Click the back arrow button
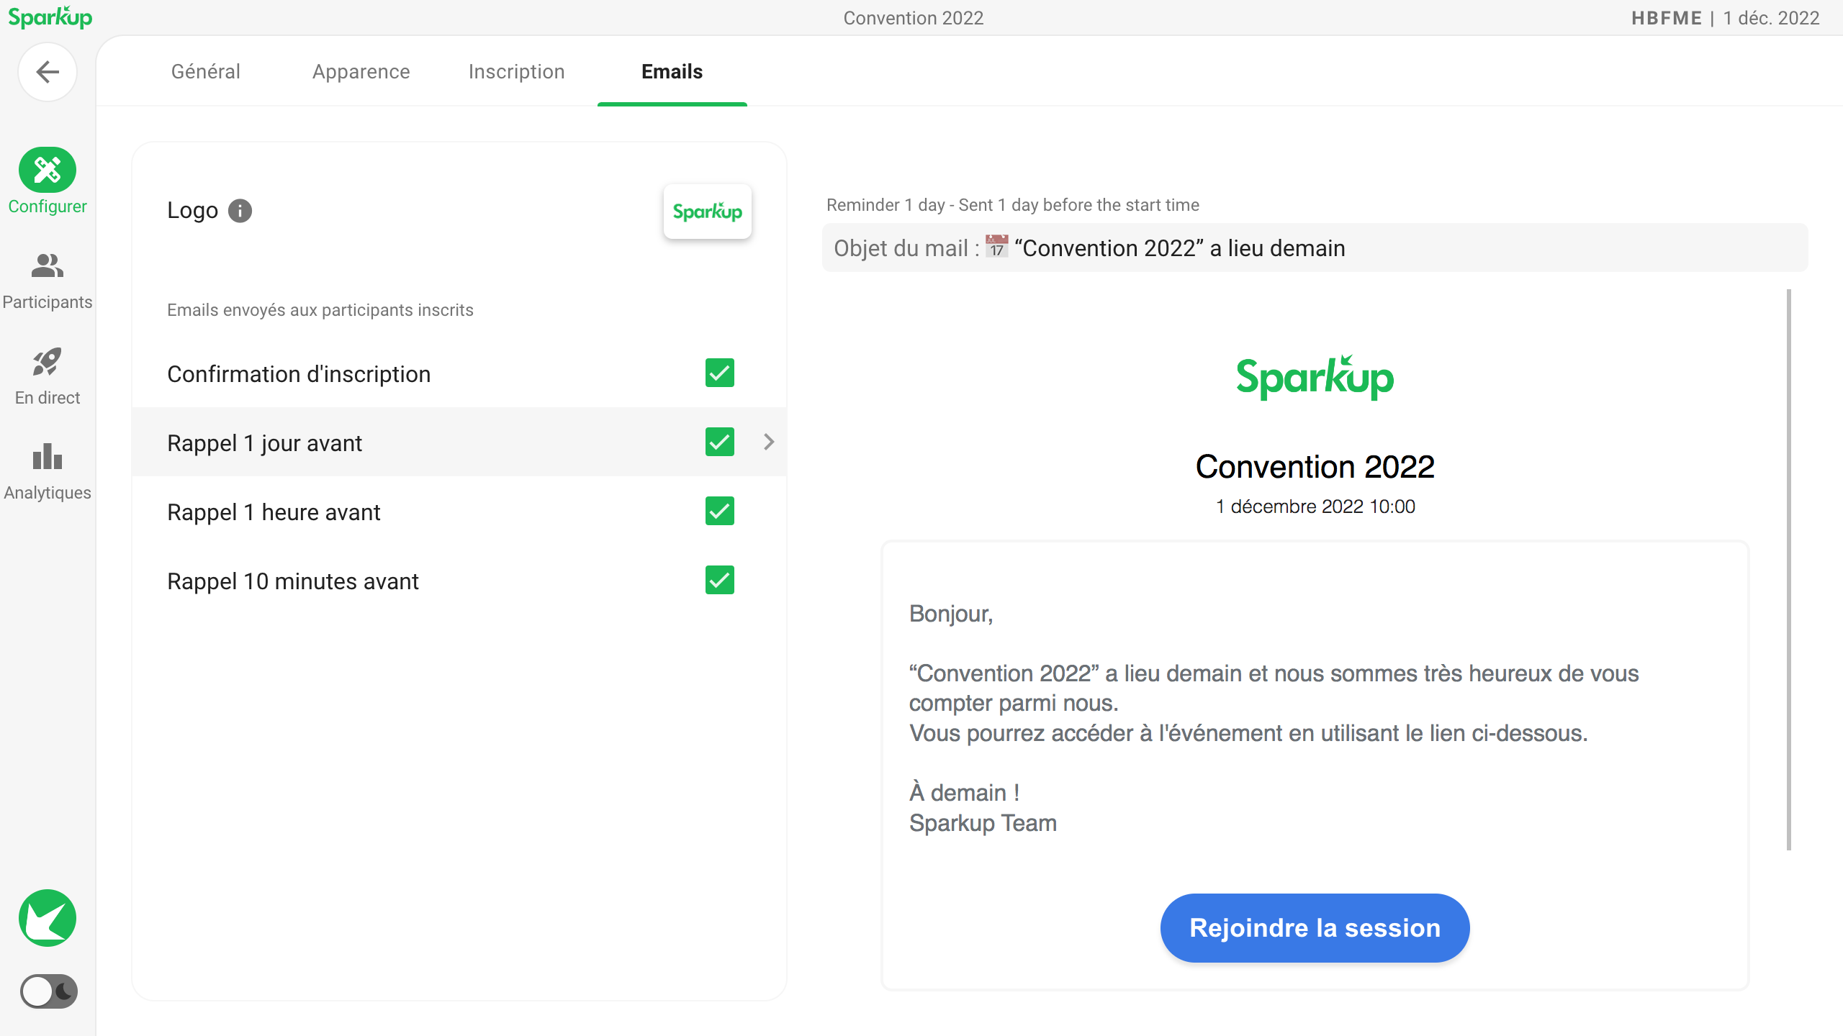Viewport: 1843px width, 1036px height. click(x=48, y=72)
